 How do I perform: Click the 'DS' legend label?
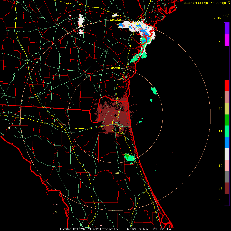coord(220,154)
